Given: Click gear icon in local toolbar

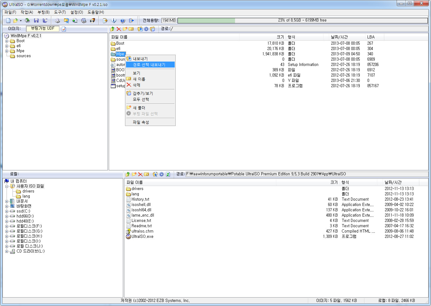Looking at the screenshot, I should [x=162, y=174].
